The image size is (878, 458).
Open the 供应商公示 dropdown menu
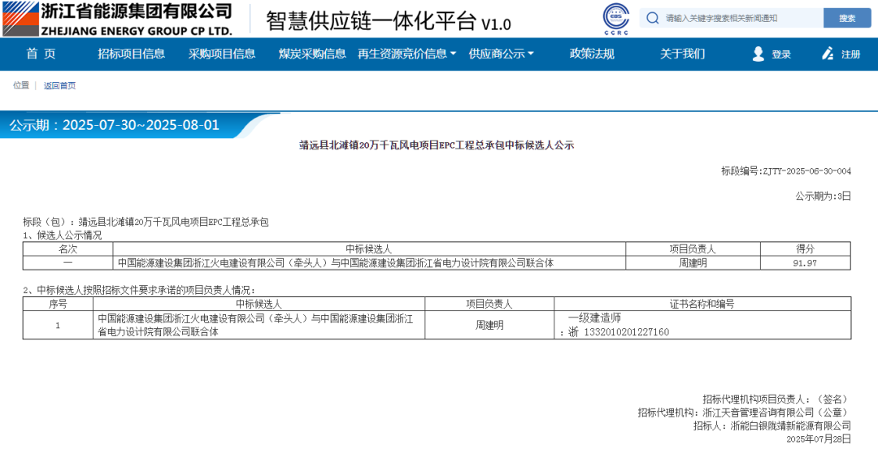click(x=501, y=54)
